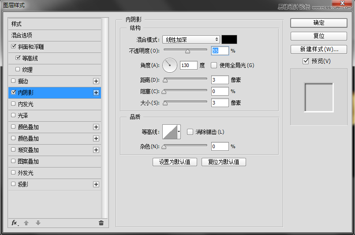Click the 等高线 contour thumbnail
The height and width of the screenshot is (235, 355).
170,132
